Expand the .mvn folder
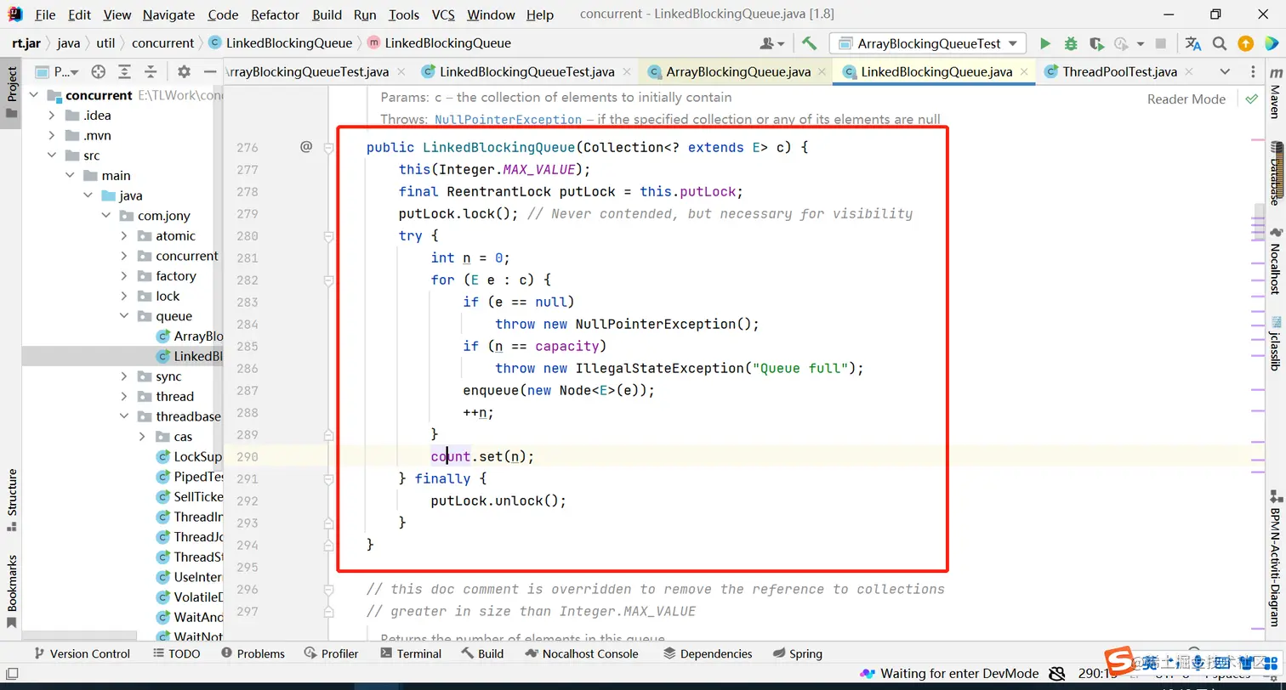 point(52,135)
